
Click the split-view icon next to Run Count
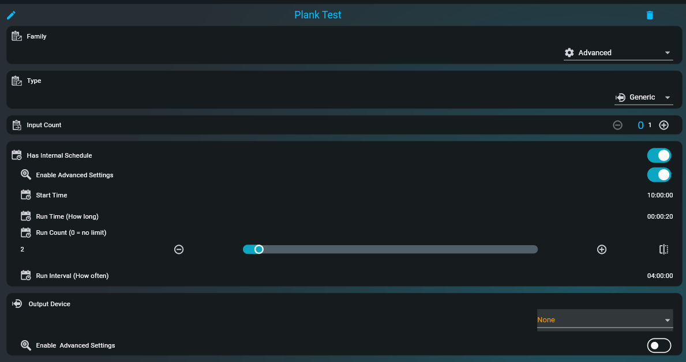pos(663,249)
